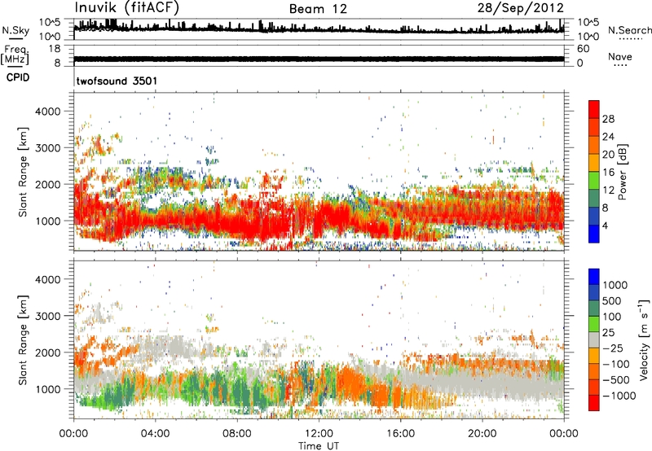Click the 2000 tick label on power panel

(x=47, y=184)
